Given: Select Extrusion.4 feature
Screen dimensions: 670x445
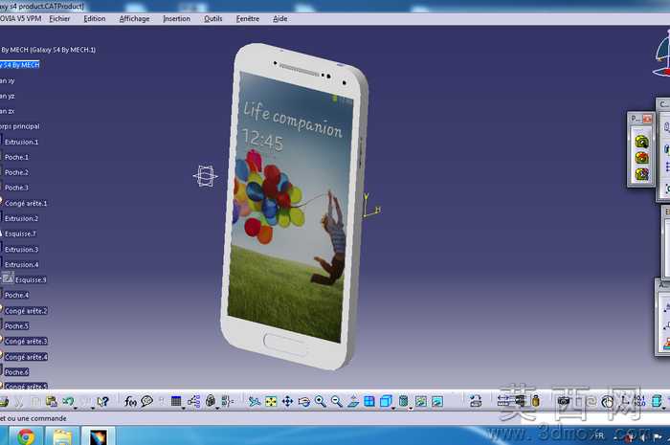Looking at the screenshot, I should point(21,265).
